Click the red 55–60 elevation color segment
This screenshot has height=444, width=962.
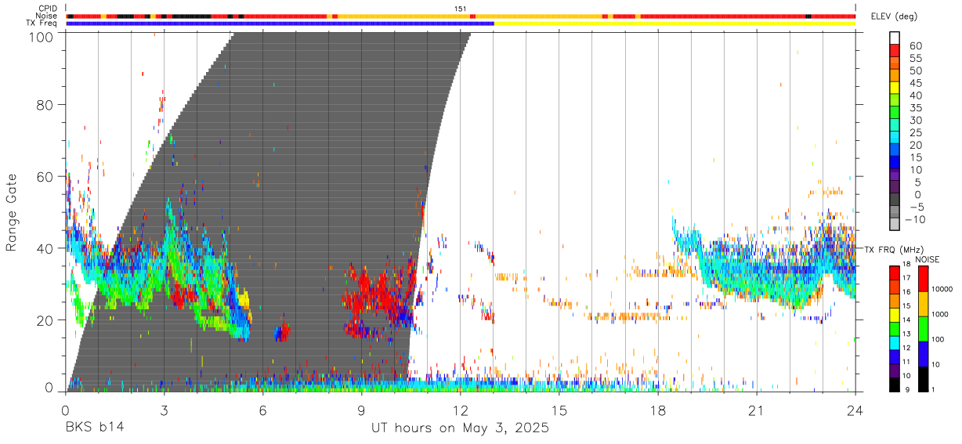point(895,51)
